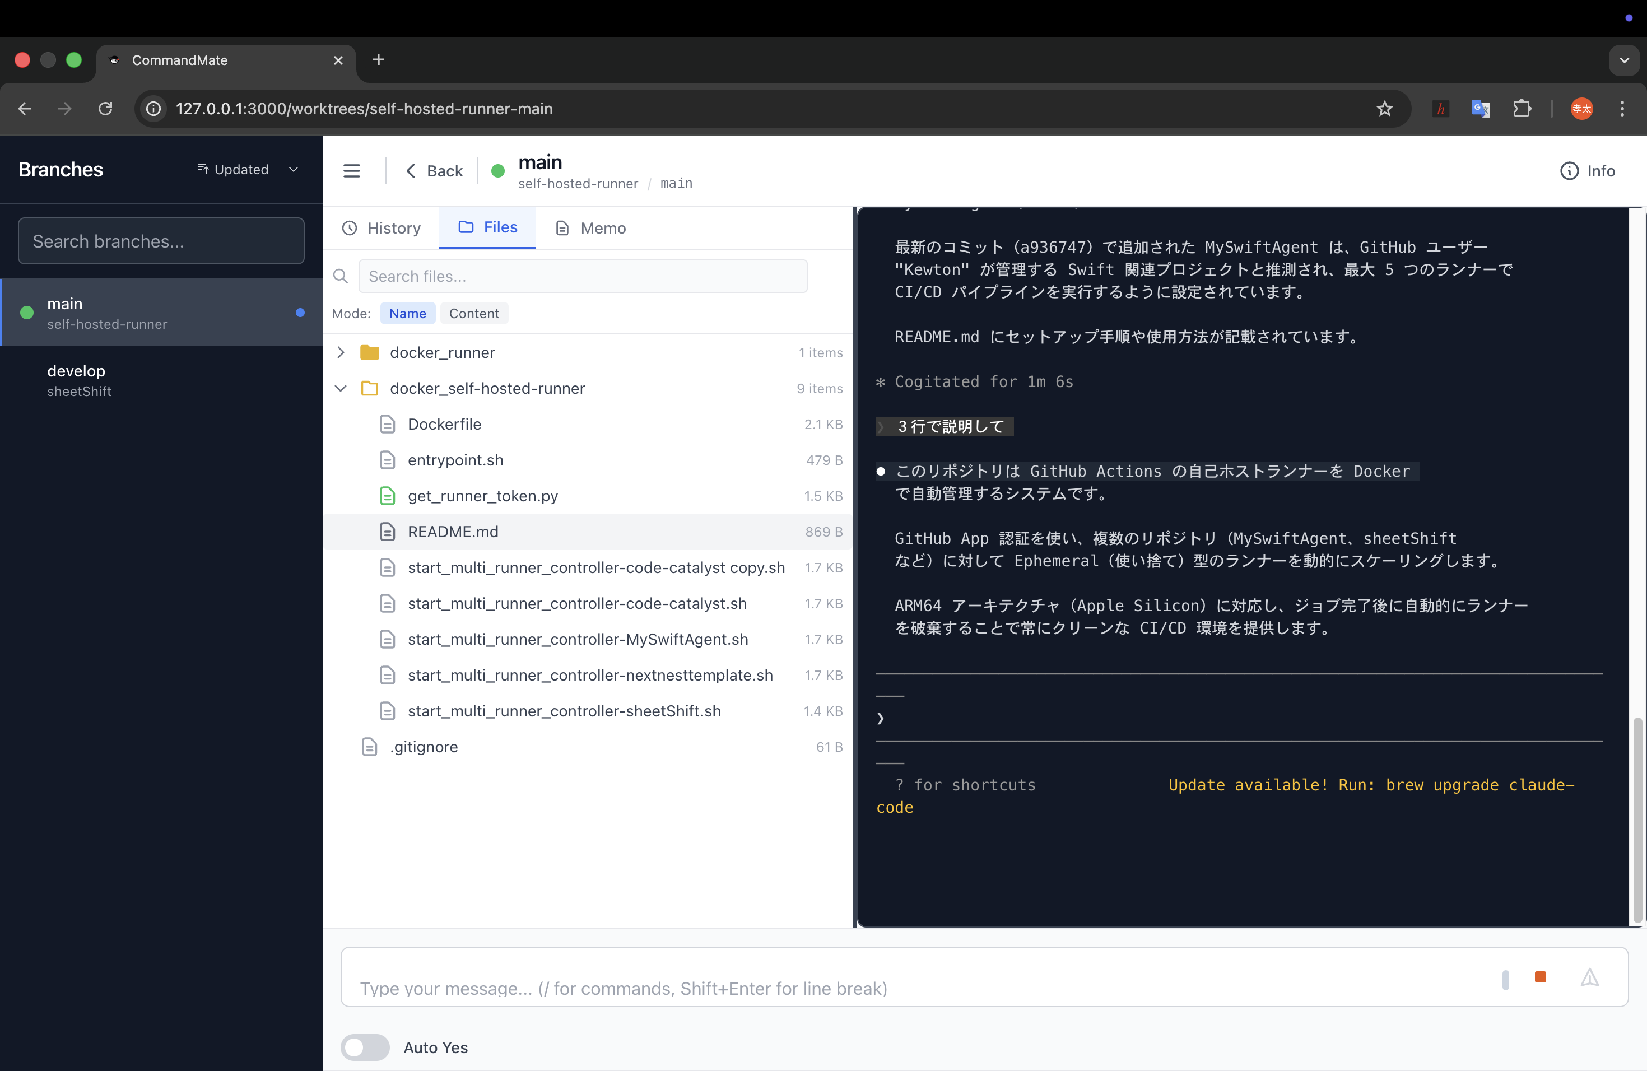The width and height of the screenshot is (1647, 1071).
Task: Click the send message arrow icon
Action: pyautogui.click(x=1589, y=977)
